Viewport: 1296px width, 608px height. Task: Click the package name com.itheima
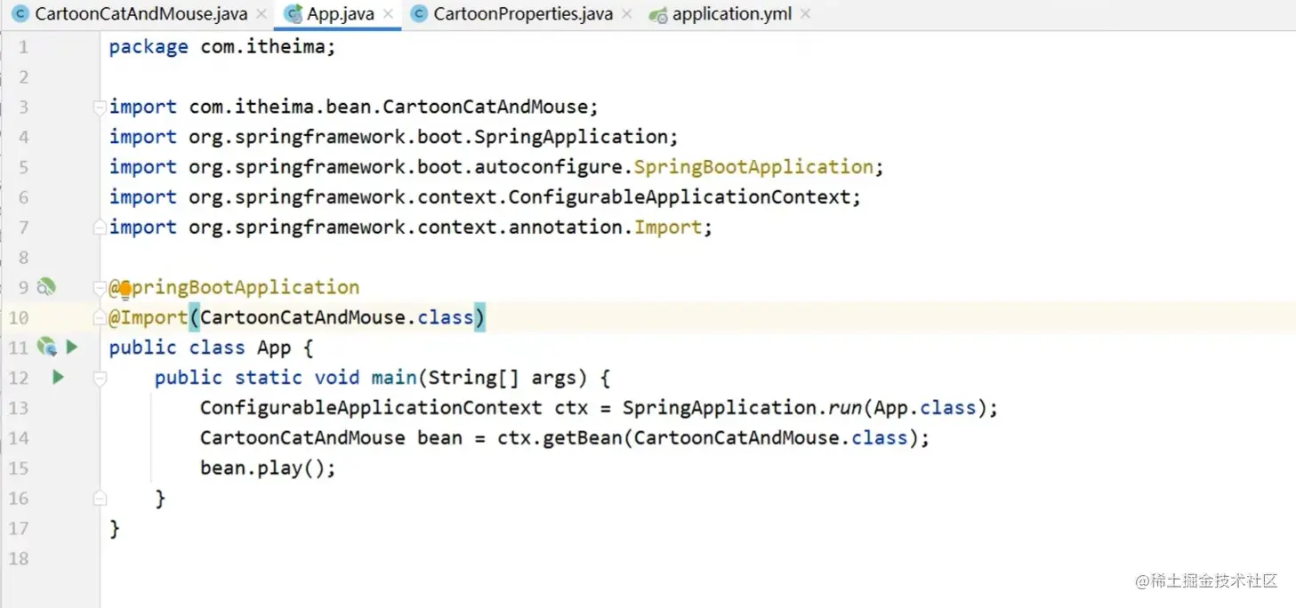pyautogui.click(x=263, y=47)
